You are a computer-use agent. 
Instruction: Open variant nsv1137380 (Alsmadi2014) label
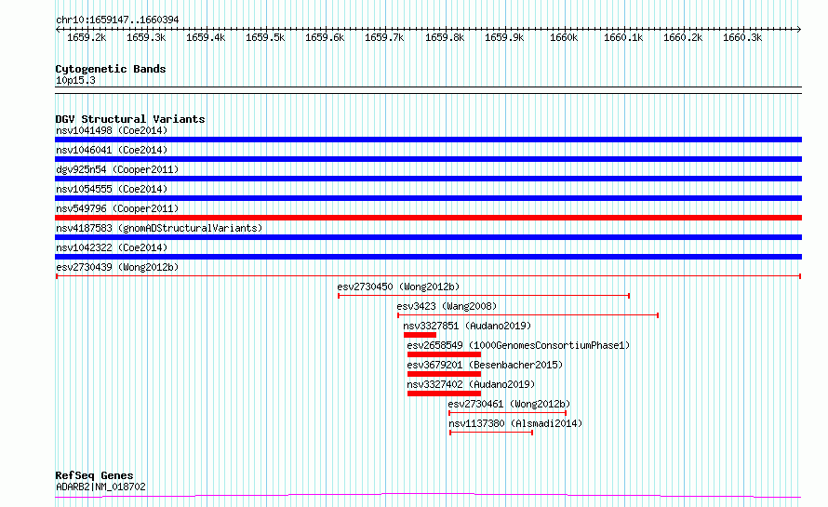pos(515,423)
